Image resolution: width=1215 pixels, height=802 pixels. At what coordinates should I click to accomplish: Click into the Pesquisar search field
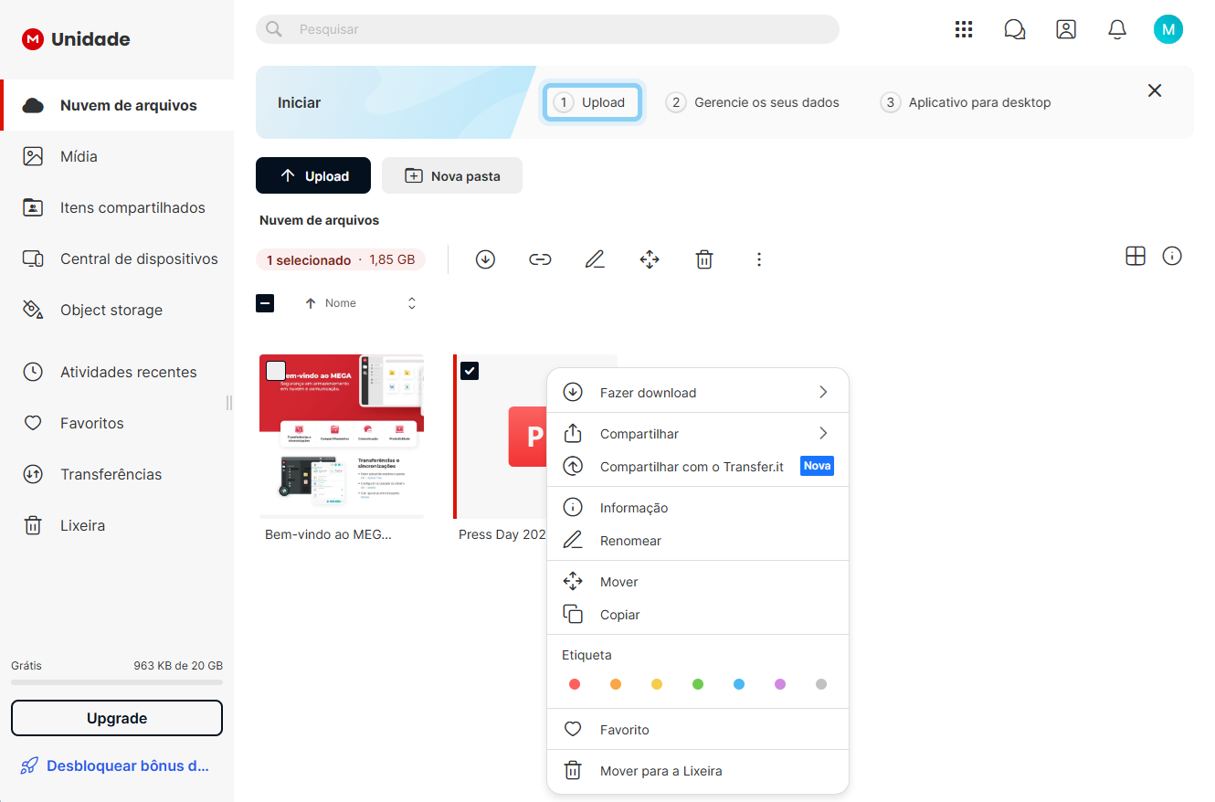point(548,29)
